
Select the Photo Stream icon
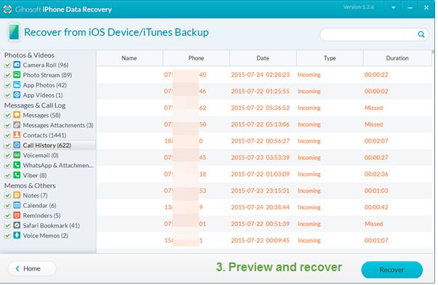(x=17, y=75)
